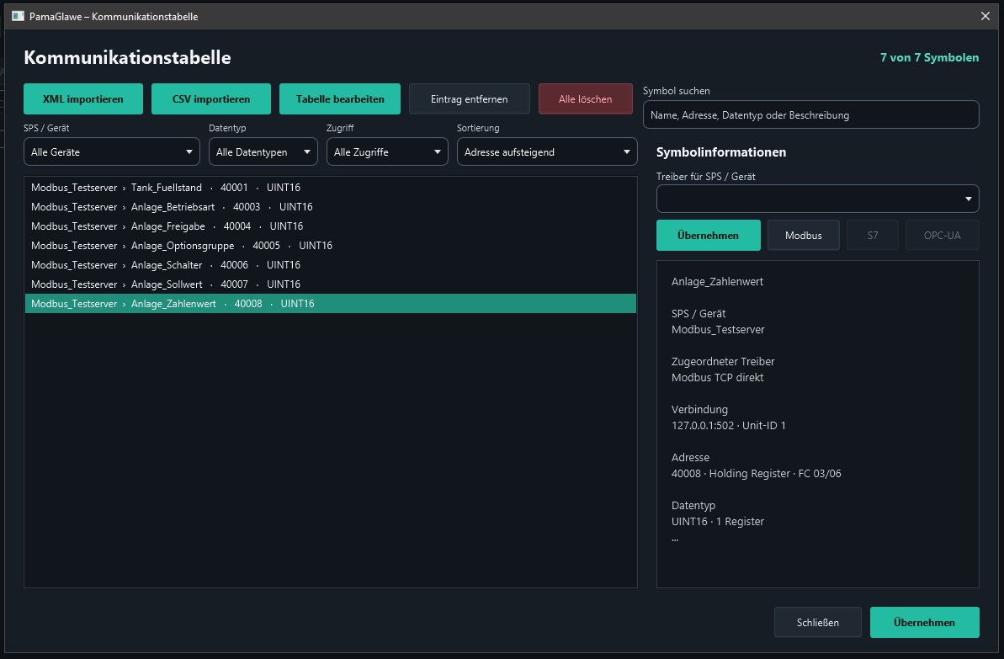Click the '7 von 7 Symbolen' counter

pos(929,57)
